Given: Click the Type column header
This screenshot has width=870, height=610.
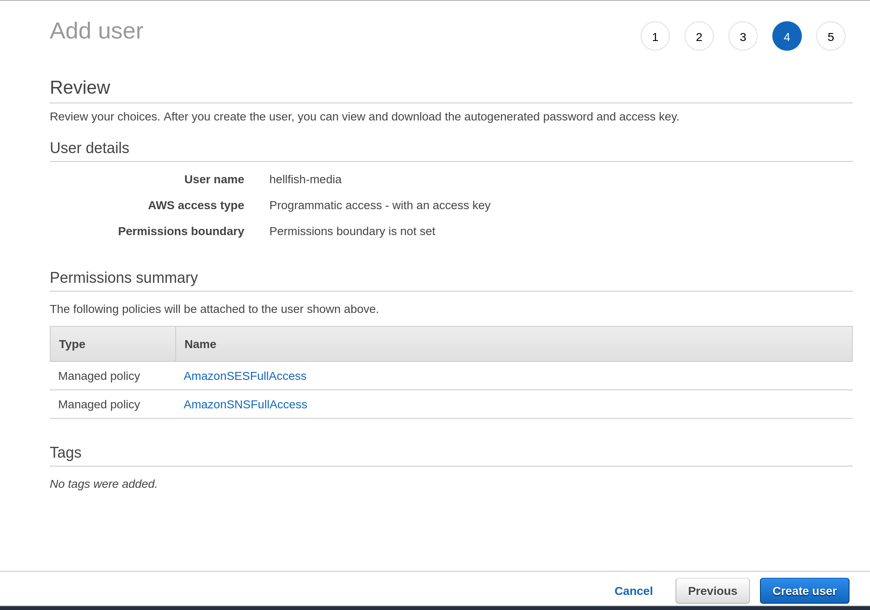Looking at the screenshot, I should point(113,344).
